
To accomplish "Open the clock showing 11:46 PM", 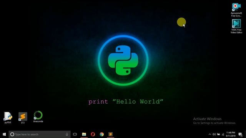I will tap(231, 134).
